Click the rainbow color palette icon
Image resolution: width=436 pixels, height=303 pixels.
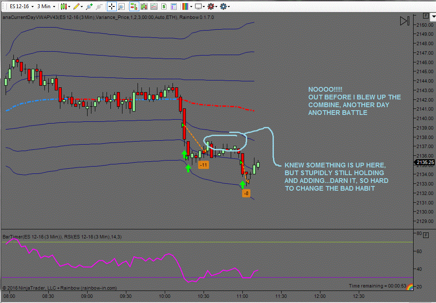tap(185, 6)
